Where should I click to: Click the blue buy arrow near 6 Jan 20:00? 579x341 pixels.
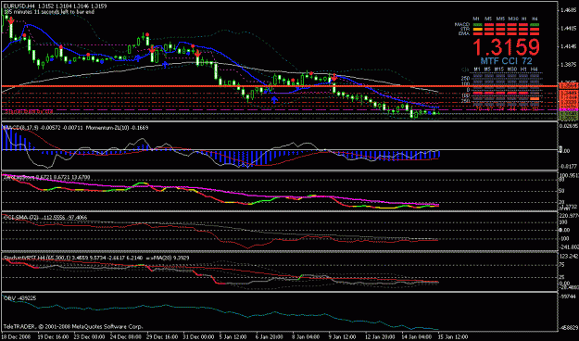click(x=274, y=99)
